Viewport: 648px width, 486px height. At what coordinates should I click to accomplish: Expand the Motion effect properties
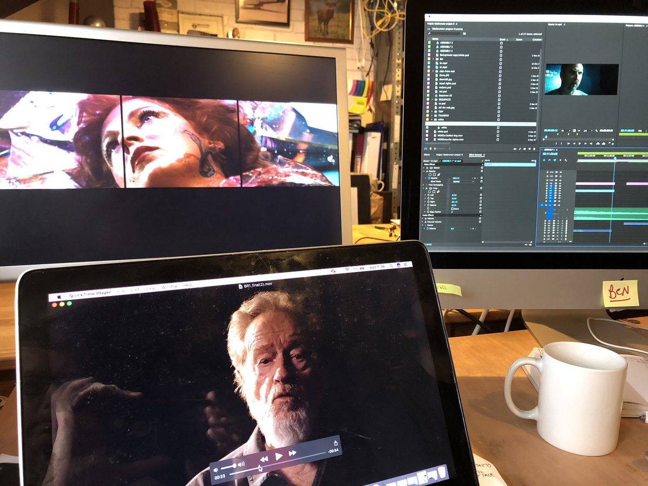tap(424, 168)
